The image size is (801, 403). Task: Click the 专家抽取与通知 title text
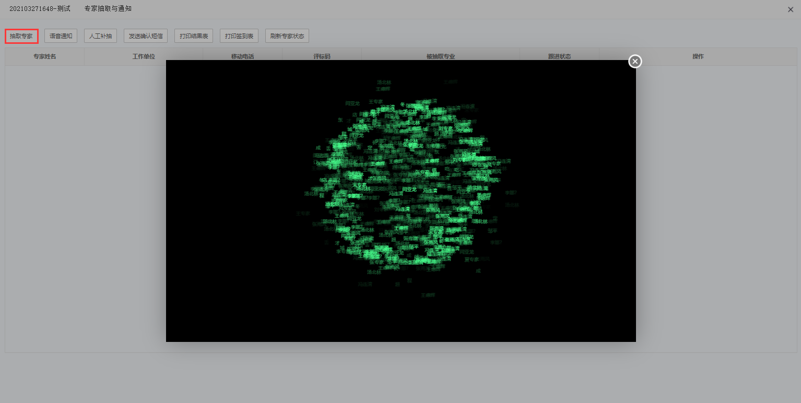point(108,9)
